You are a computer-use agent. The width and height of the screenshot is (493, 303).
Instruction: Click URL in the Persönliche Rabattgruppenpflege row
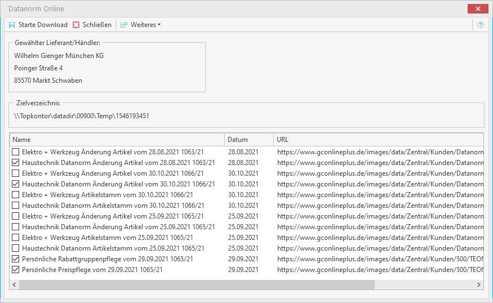tap(380, 259)
